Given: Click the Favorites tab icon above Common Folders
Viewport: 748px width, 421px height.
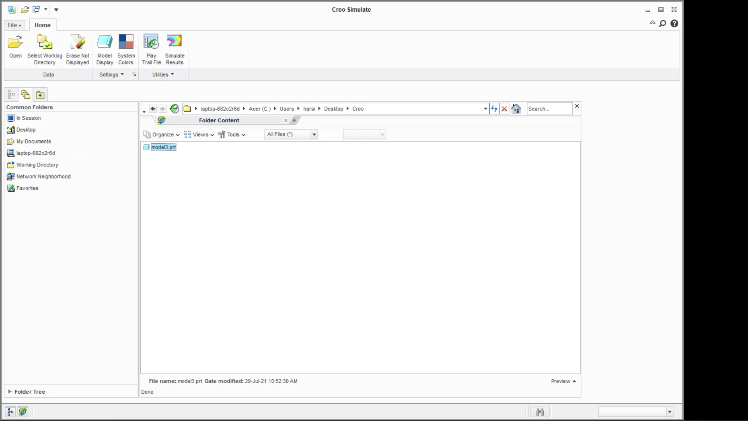Looking at the screenshot, I should 40,95.
